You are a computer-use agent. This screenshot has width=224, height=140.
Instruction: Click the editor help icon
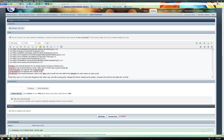click(204, 43)
